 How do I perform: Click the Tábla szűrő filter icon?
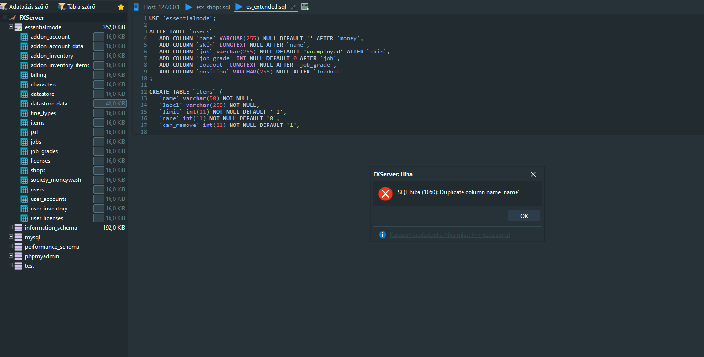coord(61,6)
